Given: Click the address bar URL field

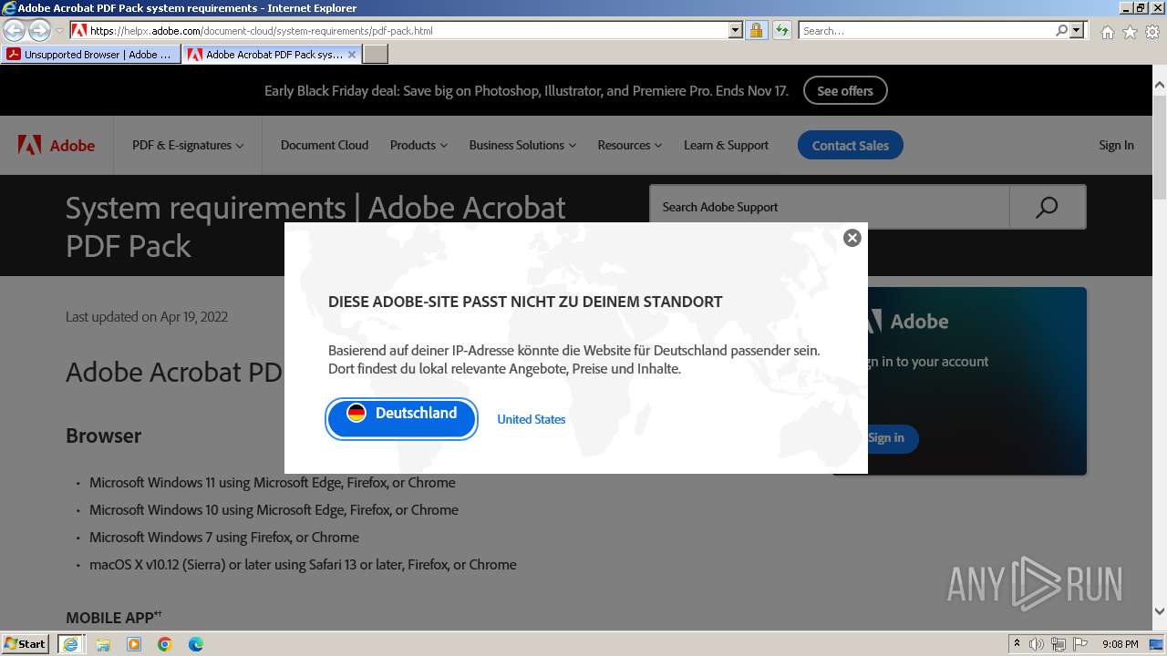Looking at the screenshot, I should pyautogui.click(x=407, y=30).
